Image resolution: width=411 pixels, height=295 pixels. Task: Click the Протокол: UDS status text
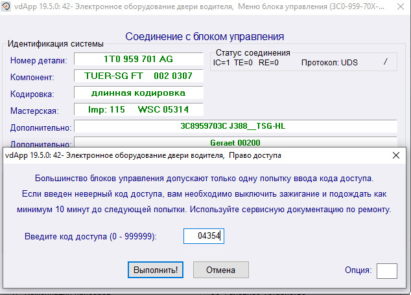coord(329,63)
